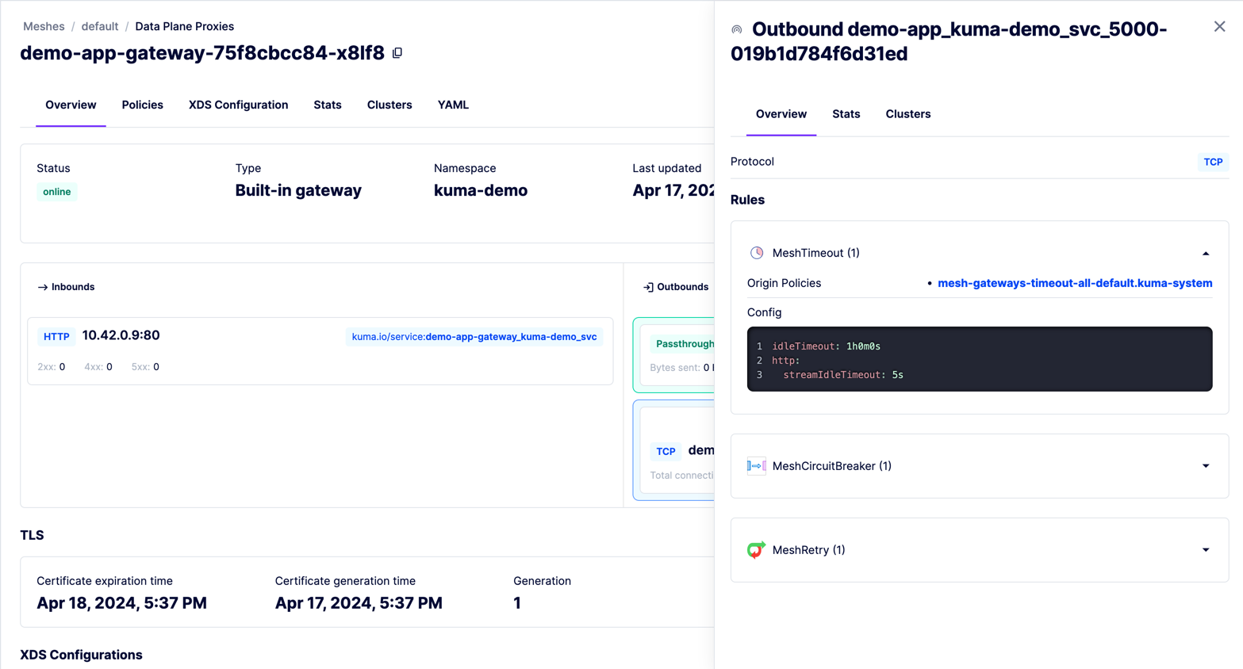Expand the MeshCircuitBreaker rule section
The image size is (1243, 669).
(x=1205, y=466)
